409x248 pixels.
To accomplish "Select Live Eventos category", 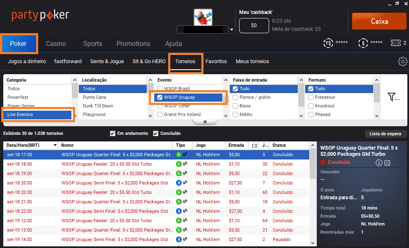I will pos(37,115).
